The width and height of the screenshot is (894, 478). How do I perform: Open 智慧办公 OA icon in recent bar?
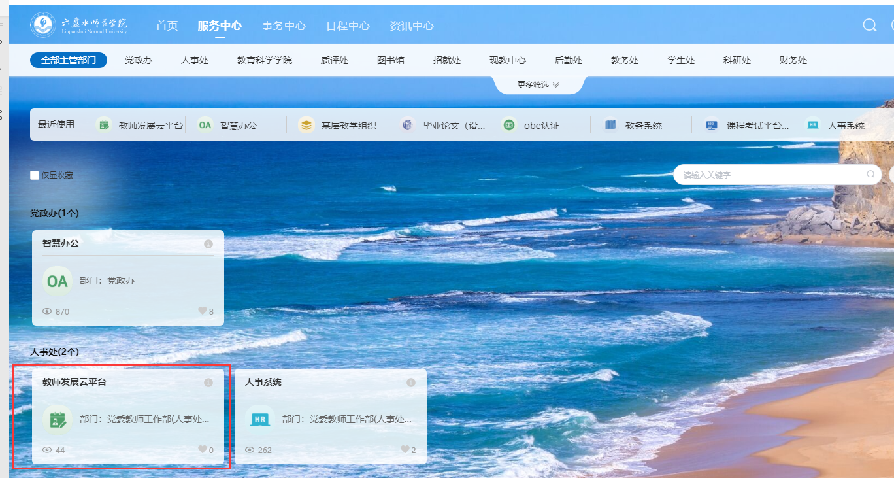tap(205, 125)
